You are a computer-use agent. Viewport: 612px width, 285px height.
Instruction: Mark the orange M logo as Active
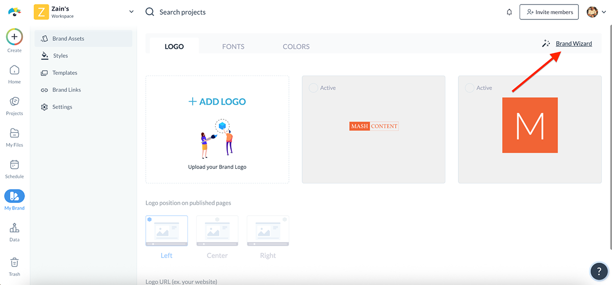(x=469, y=88)
